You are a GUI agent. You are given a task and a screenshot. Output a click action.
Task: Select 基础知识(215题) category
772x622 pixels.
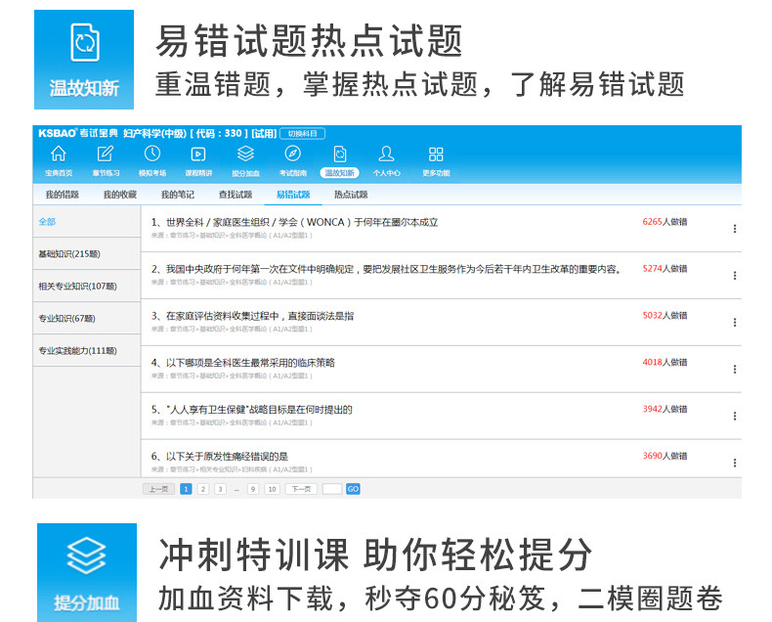click(87, 254)
